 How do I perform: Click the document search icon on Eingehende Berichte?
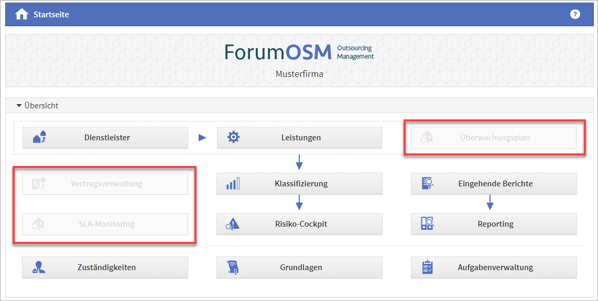pos(427,184)
